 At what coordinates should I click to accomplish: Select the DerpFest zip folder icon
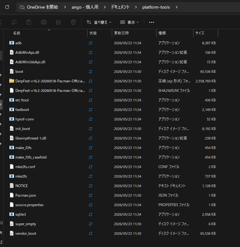point(12,81)
